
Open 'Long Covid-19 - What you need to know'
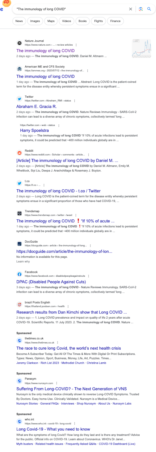(53, 429)
